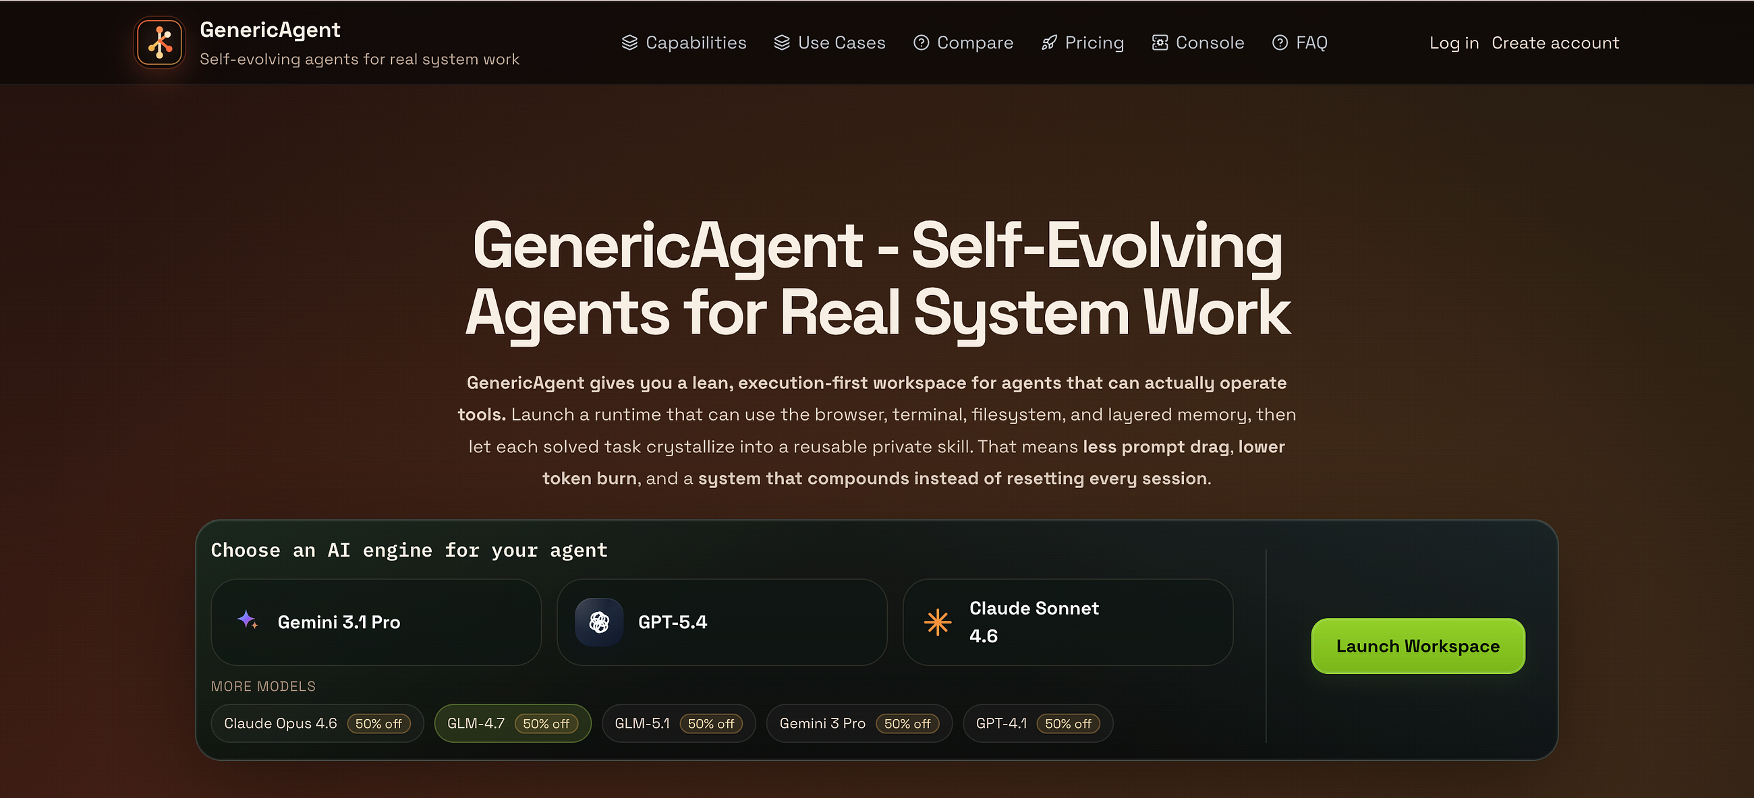Click the GPT-5.4 OpenAI logo icon

tap(599, 622)
